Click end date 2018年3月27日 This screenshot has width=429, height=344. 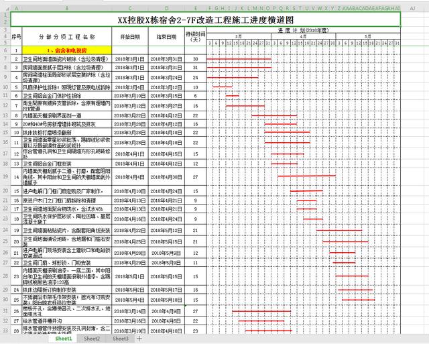coord(167,106)
